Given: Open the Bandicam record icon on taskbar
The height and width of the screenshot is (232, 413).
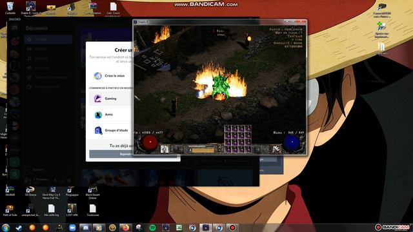Looking at the screenshot, I should coord(232,227).
